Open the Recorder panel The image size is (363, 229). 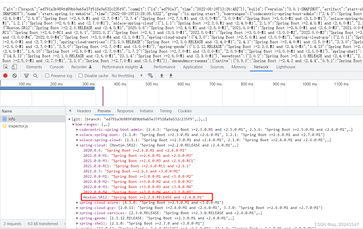(81, 67)
